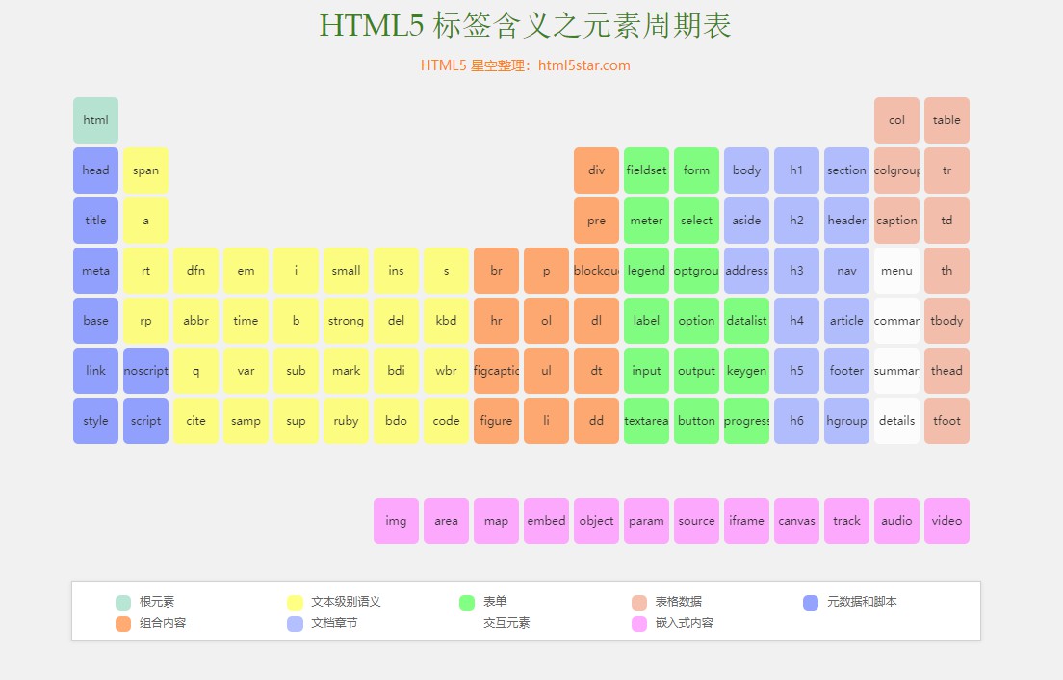
Task: Select the head tile
Action: [x=95, y=170]
